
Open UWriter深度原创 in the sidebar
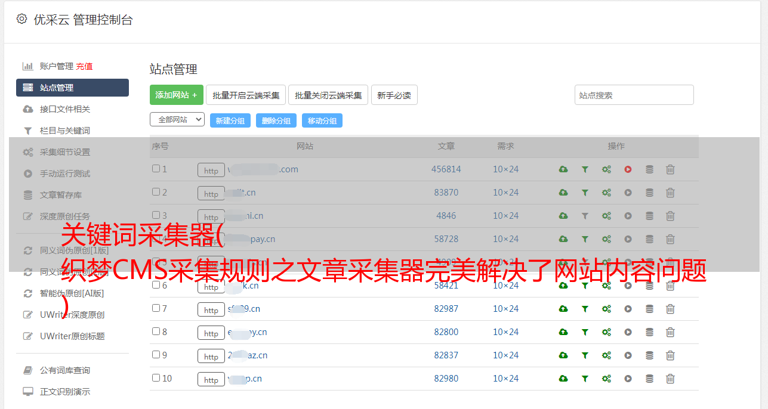pyautogui.click(x=72, y=315)
